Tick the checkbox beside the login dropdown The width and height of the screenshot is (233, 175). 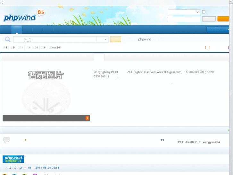pos(204,12)
